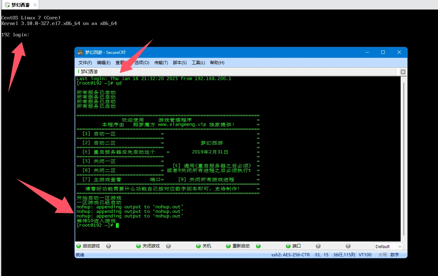Open the 帮助(H) menu
This screenshot has height=276, width=438.
[x=217, y=63]
